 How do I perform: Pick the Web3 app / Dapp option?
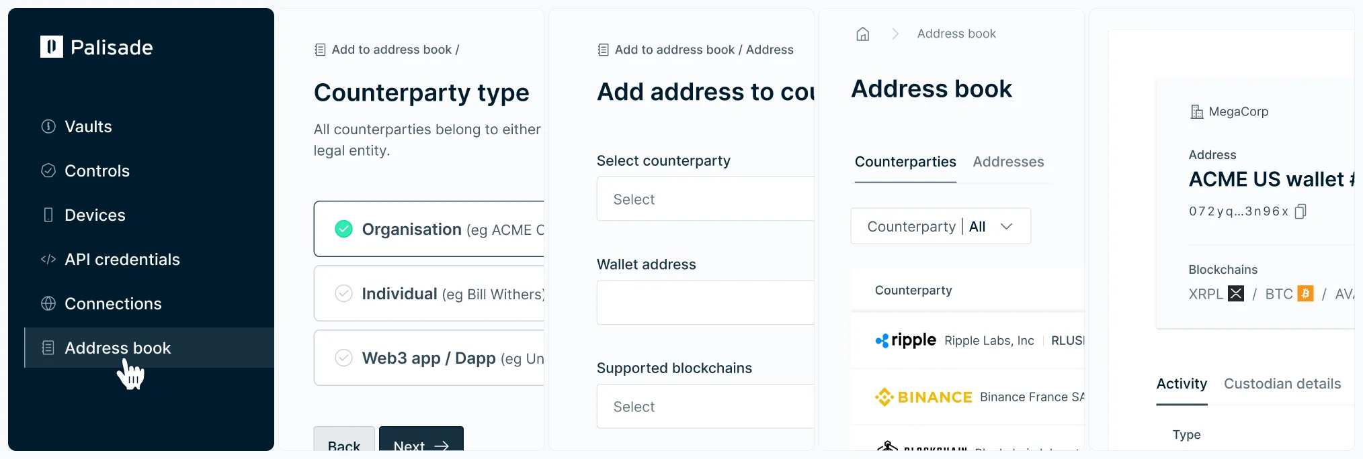[429, 358]
